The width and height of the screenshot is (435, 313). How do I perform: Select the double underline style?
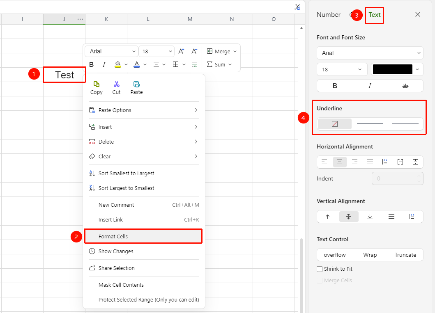[405, 124]
